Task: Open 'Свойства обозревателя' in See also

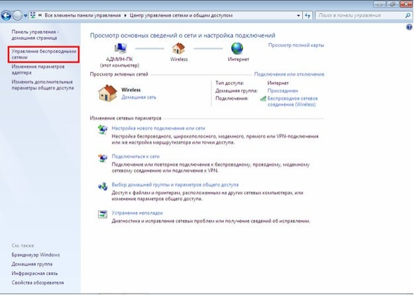Action: coord(38,282)
